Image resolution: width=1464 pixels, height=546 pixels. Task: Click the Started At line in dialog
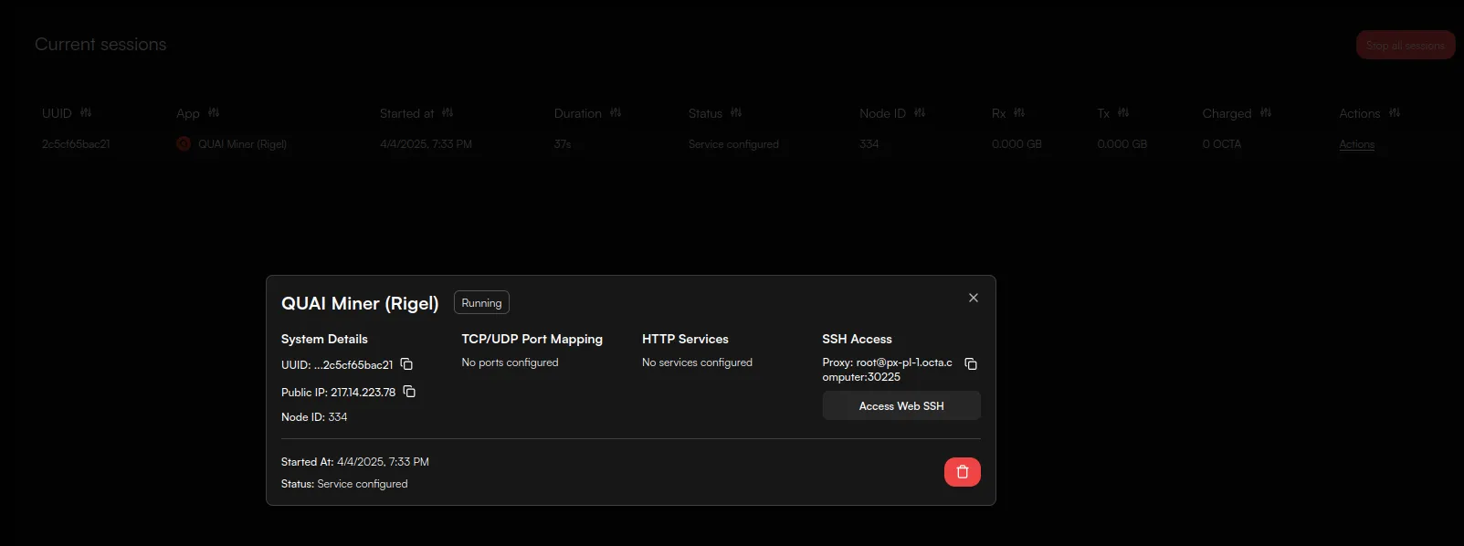(355, 462)
